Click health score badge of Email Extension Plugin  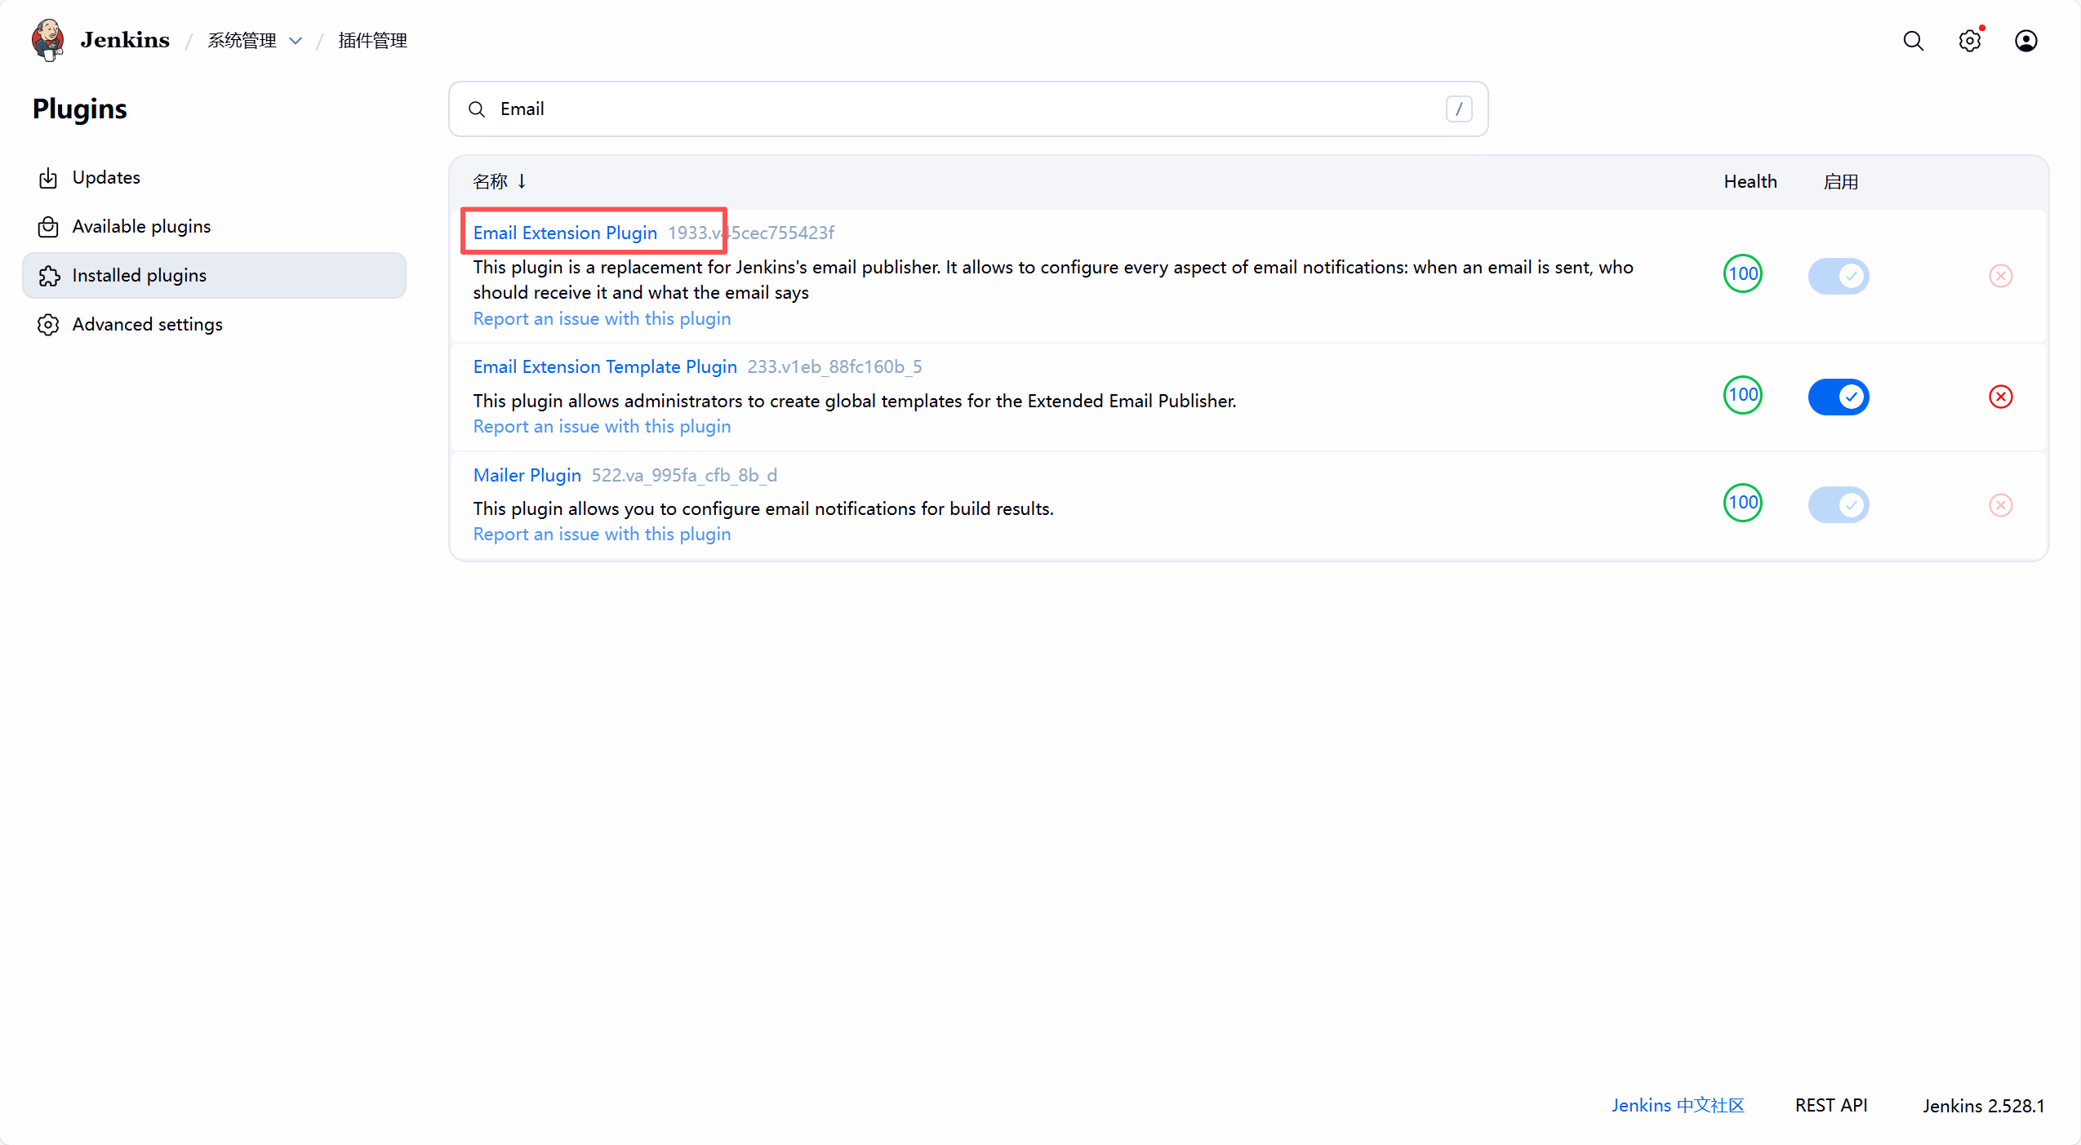point(1742,274)
